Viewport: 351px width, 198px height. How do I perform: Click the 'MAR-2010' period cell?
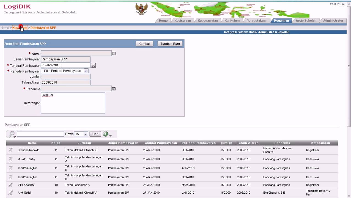click(x=188, y=185)
